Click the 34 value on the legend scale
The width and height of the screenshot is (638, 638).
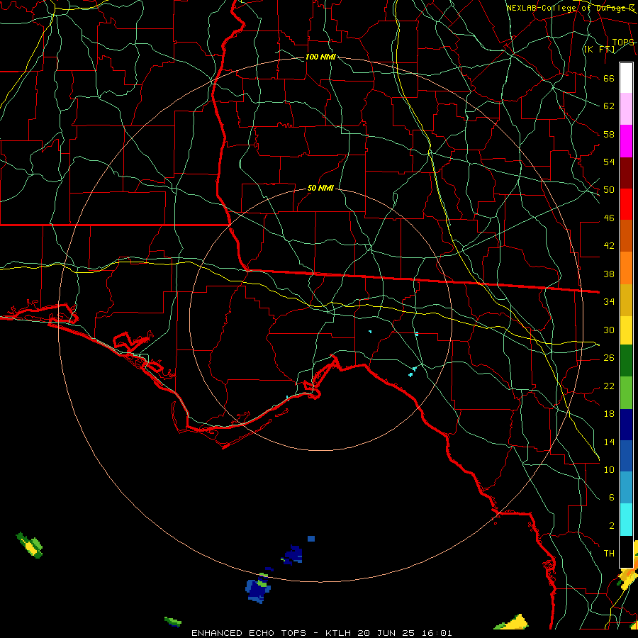pos(609,302)
